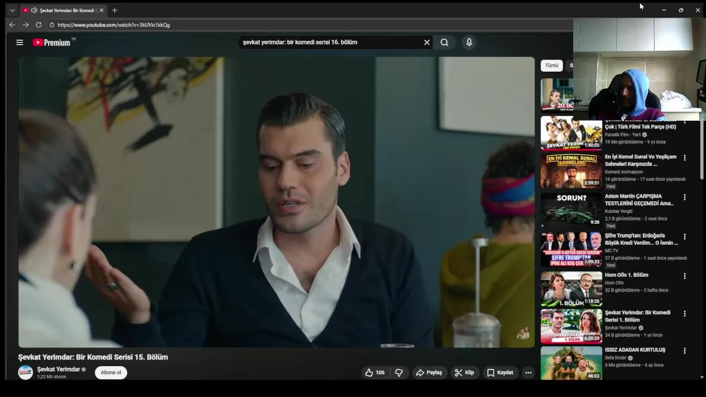Open new browser tab
This screenshot has width=706, height=397.
tap(114, 10)
